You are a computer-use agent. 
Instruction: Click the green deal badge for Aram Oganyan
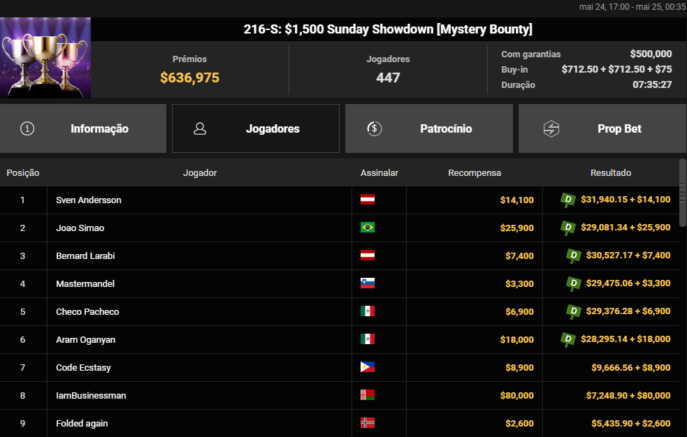tap(567, 340)
